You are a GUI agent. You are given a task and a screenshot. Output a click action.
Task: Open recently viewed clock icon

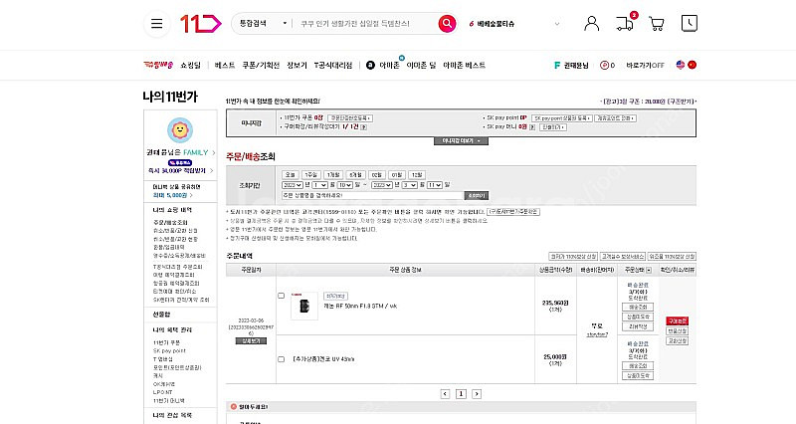pyautogui.click(x=689, y=23)
